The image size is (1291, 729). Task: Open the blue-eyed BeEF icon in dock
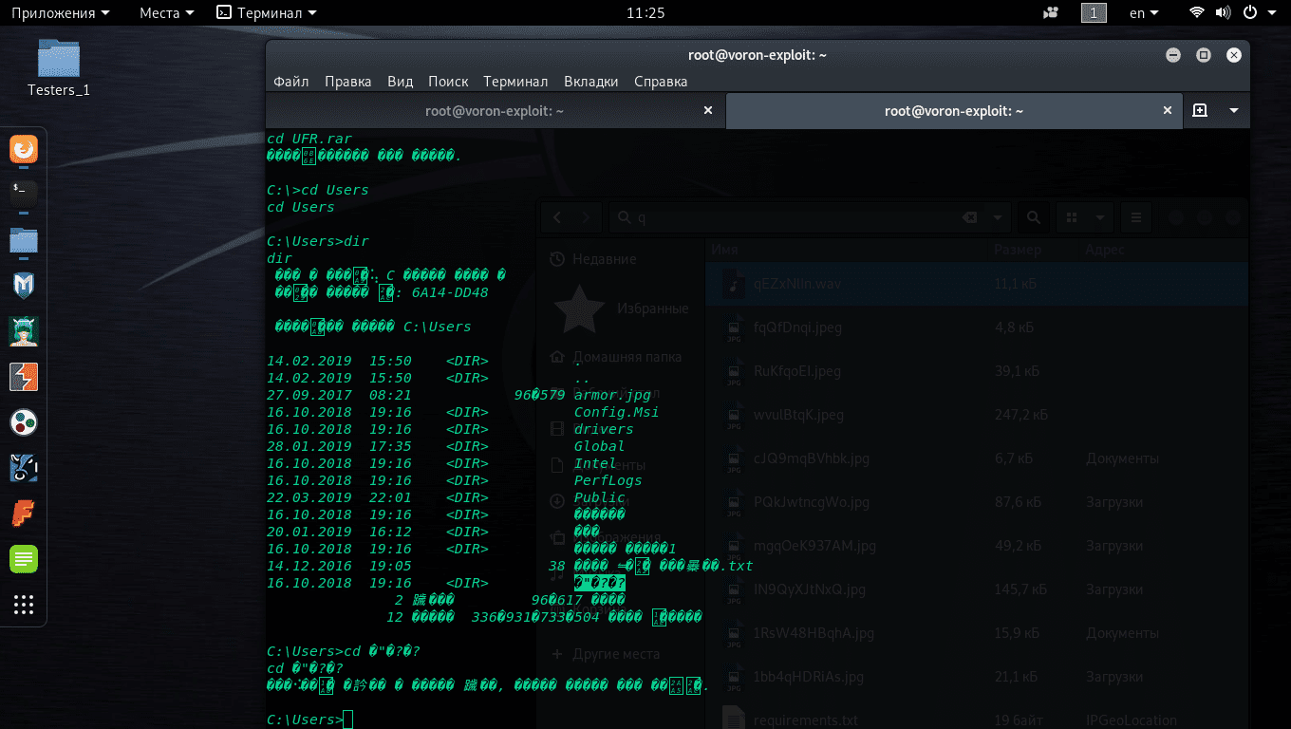24,468
